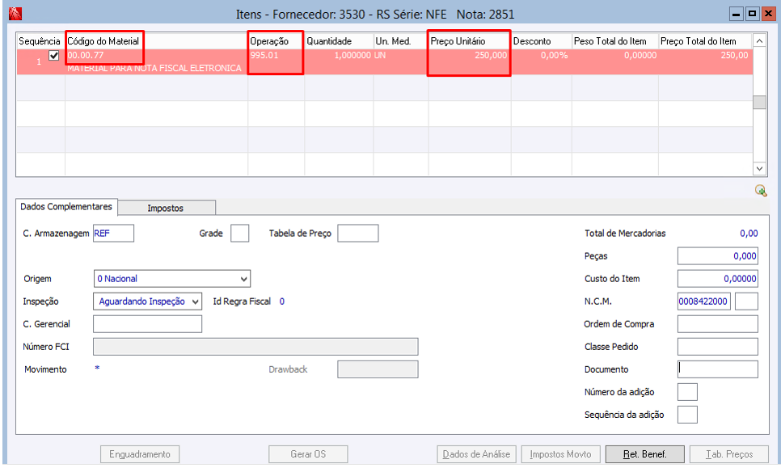This screenshot has height=468, width=781.
Task: Click total price cell 250,00
Action: pyautogui.click(x=734, y=55)
